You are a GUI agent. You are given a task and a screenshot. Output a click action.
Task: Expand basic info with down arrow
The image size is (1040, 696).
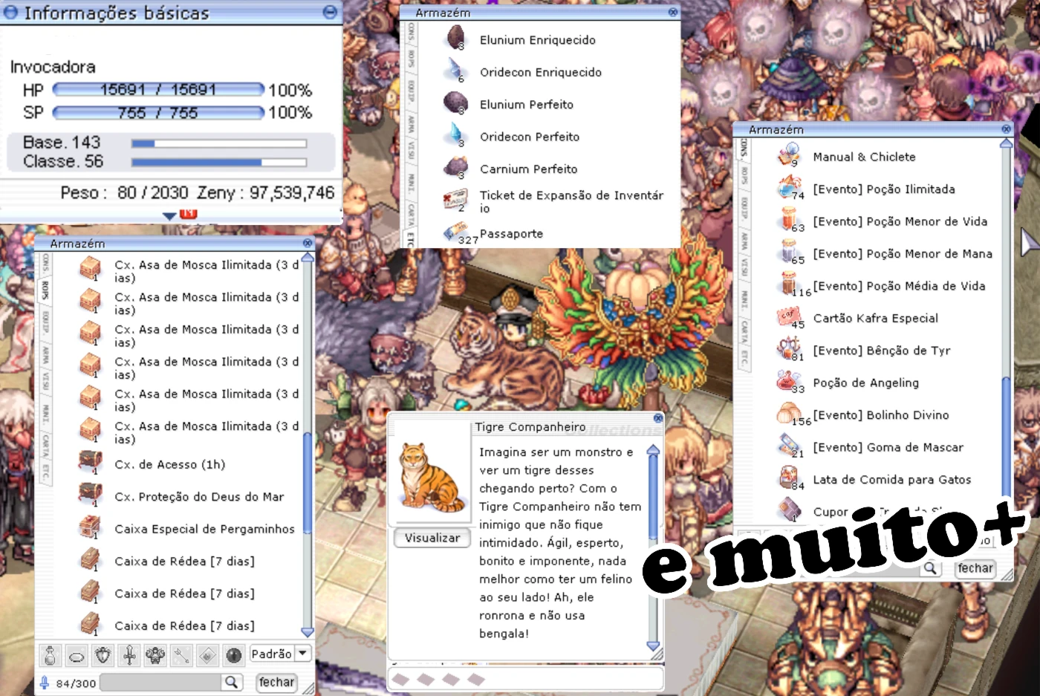click(169, 215)
